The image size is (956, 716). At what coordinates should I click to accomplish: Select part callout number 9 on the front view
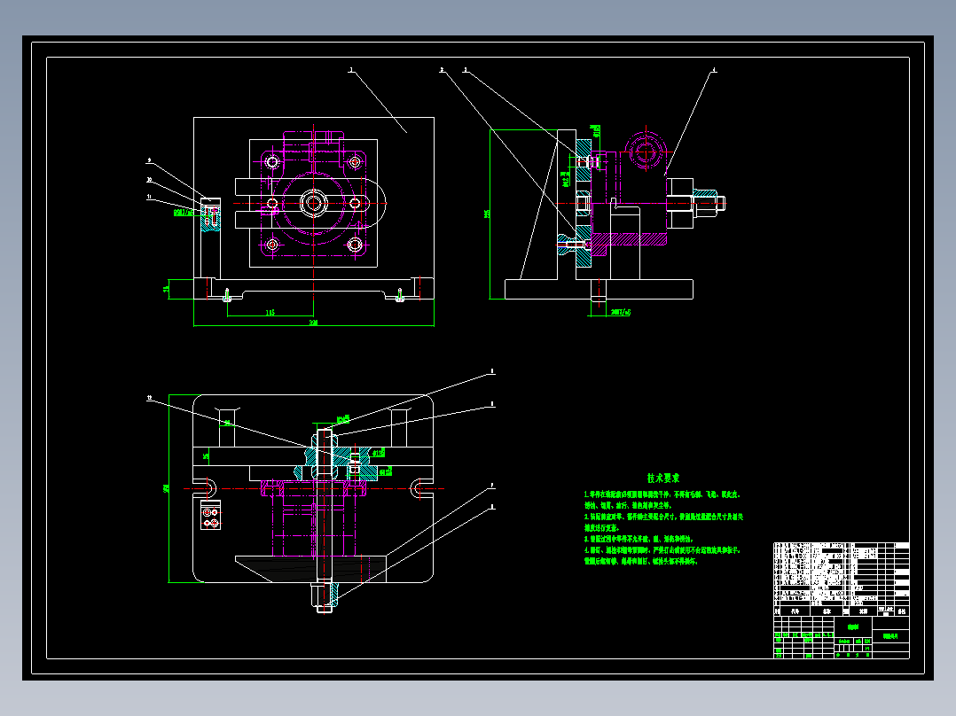tap(148, 161)
